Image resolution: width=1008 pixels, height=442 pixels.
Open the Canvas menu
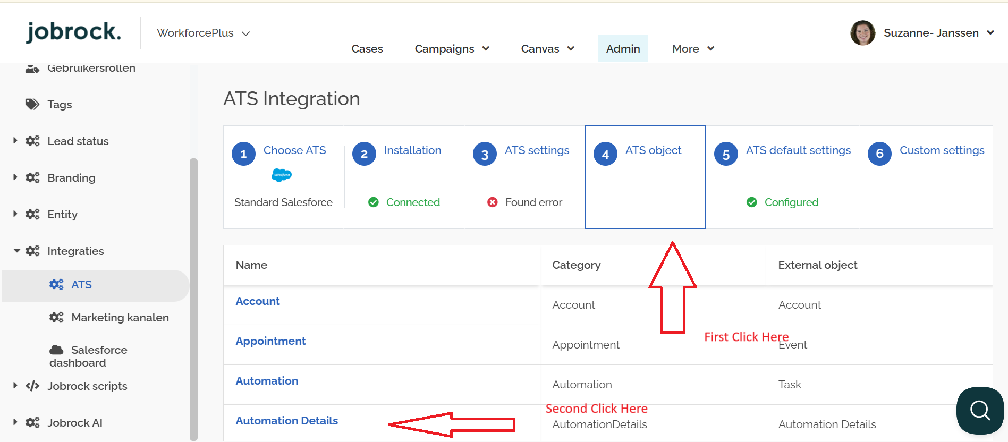540,49
